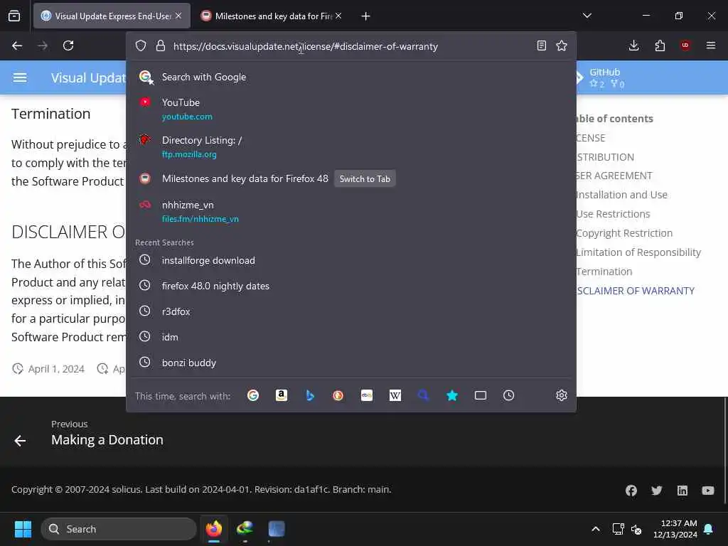Go back with the back arrow

[17, 45]
